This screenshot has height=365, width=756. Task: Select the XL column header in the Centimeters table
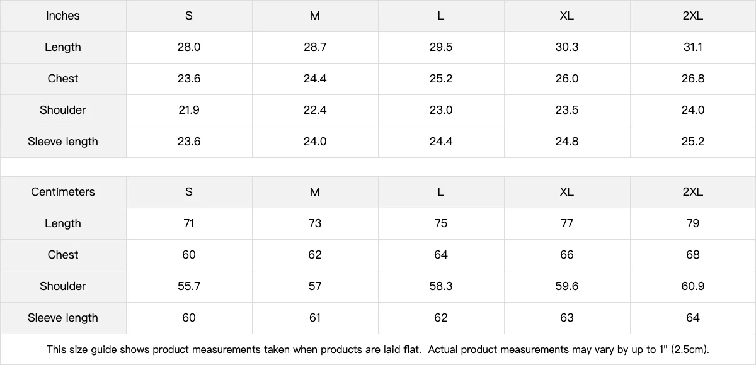(566, 192)
